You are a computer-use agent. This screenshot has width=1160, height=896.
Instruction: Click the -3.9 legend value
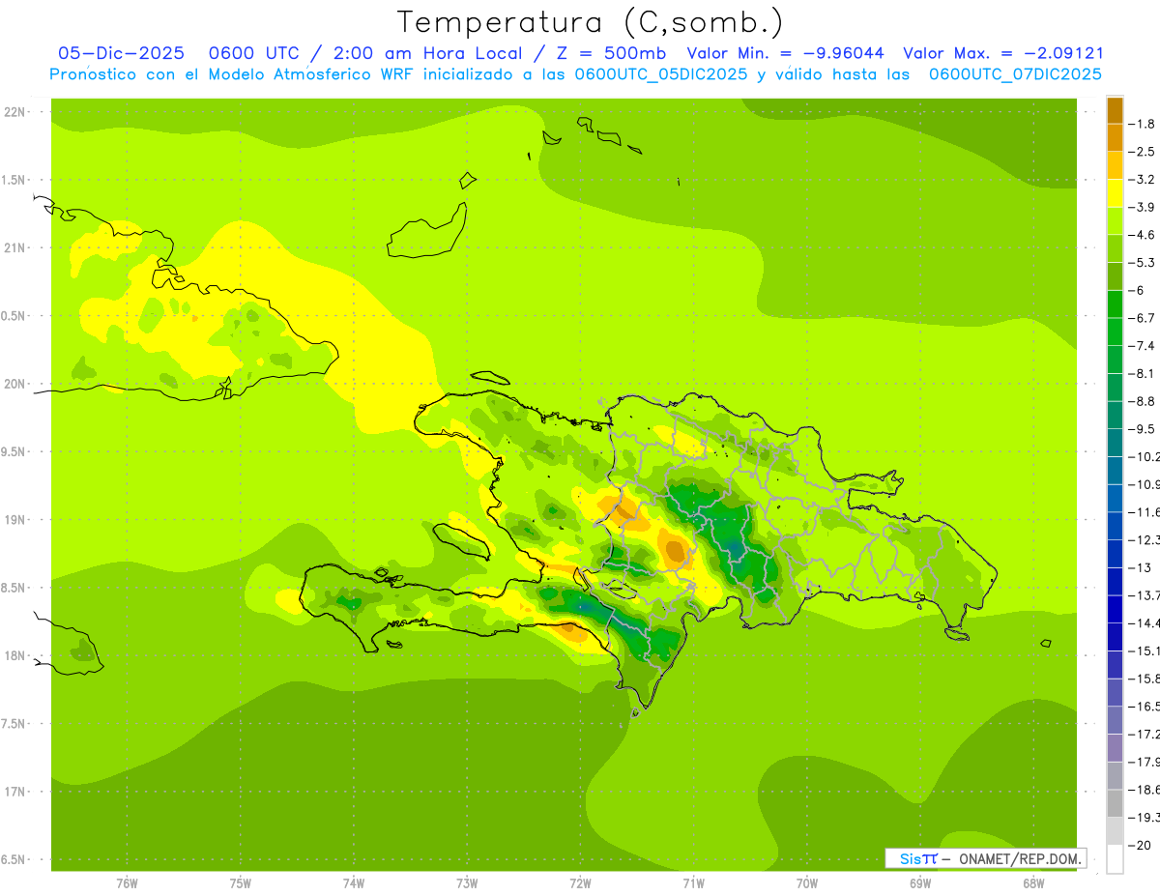[1143, 207]
